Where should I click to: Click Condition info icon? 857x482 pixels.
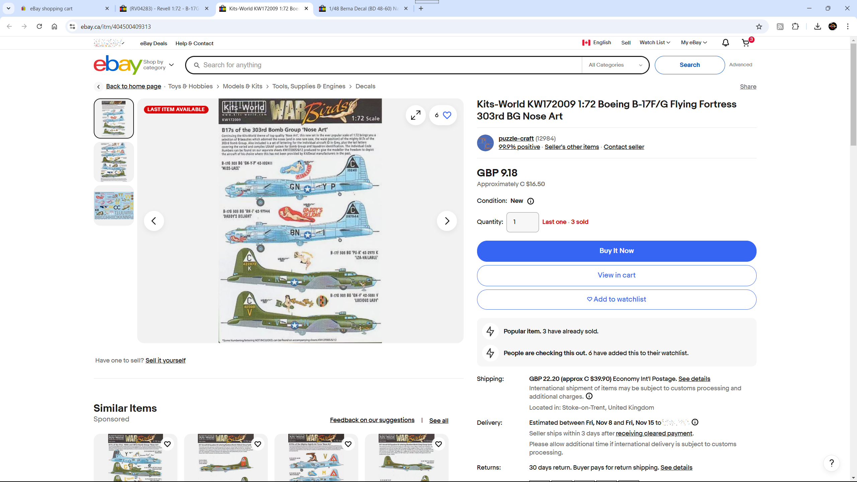pyautogui.click(x=531, y=201)
